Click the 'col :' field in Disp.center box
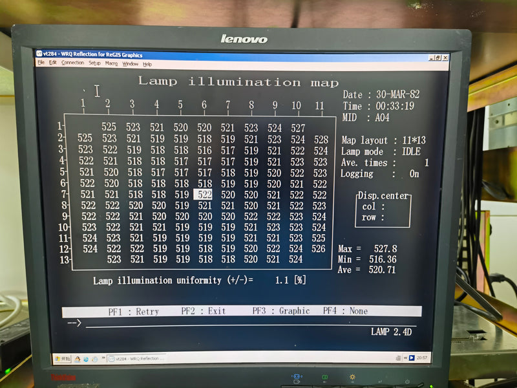The width and height of the screenshot is (517, 388). tap(374, 206)
